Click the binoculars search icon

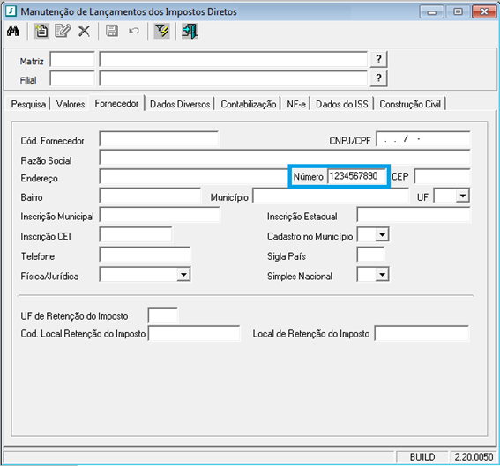point(13,31)
